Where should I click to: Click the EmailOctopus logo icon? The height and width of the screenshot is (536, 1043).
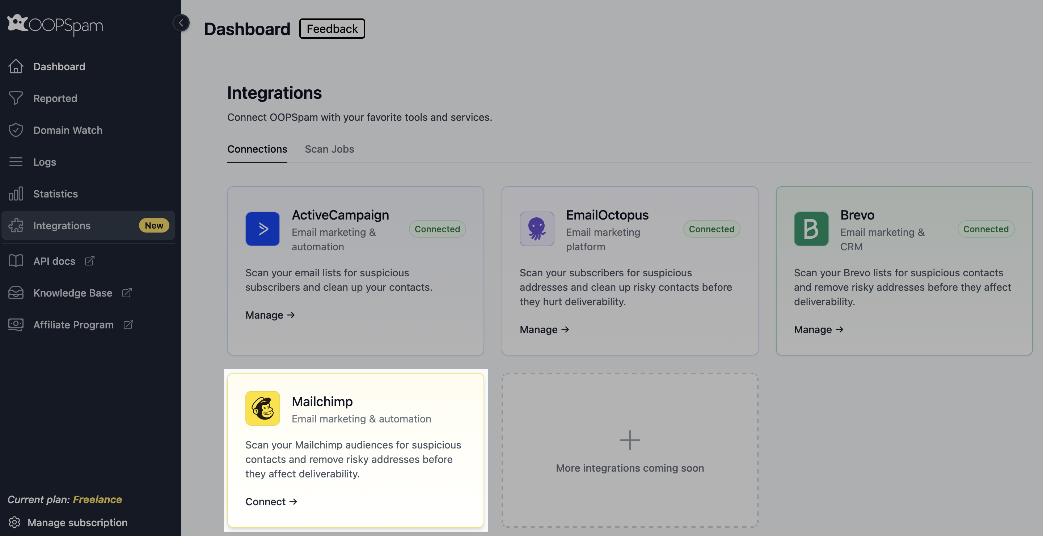coord(537,229)
